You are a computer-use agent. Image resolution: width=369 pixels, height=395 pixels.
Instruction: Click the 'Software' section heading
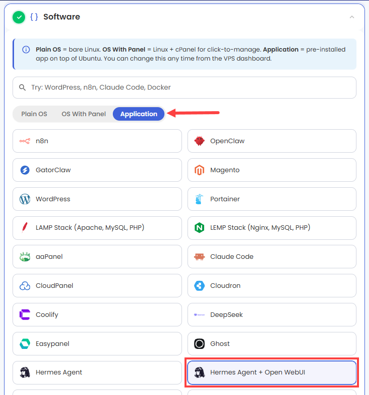pos(62,17)
